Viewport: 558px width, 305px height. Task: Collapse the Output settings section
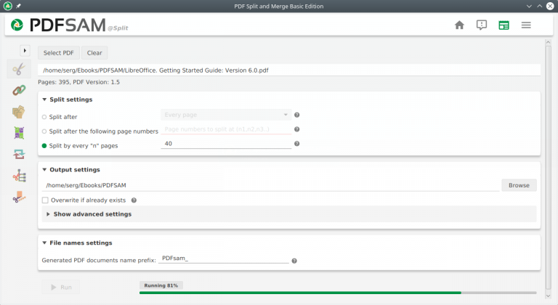pyautogui.click(x=44, y=170)
